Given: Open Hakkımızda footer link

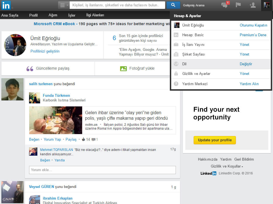Looking at the screenshot, I should pyautogui.click(x=207, y=159).
